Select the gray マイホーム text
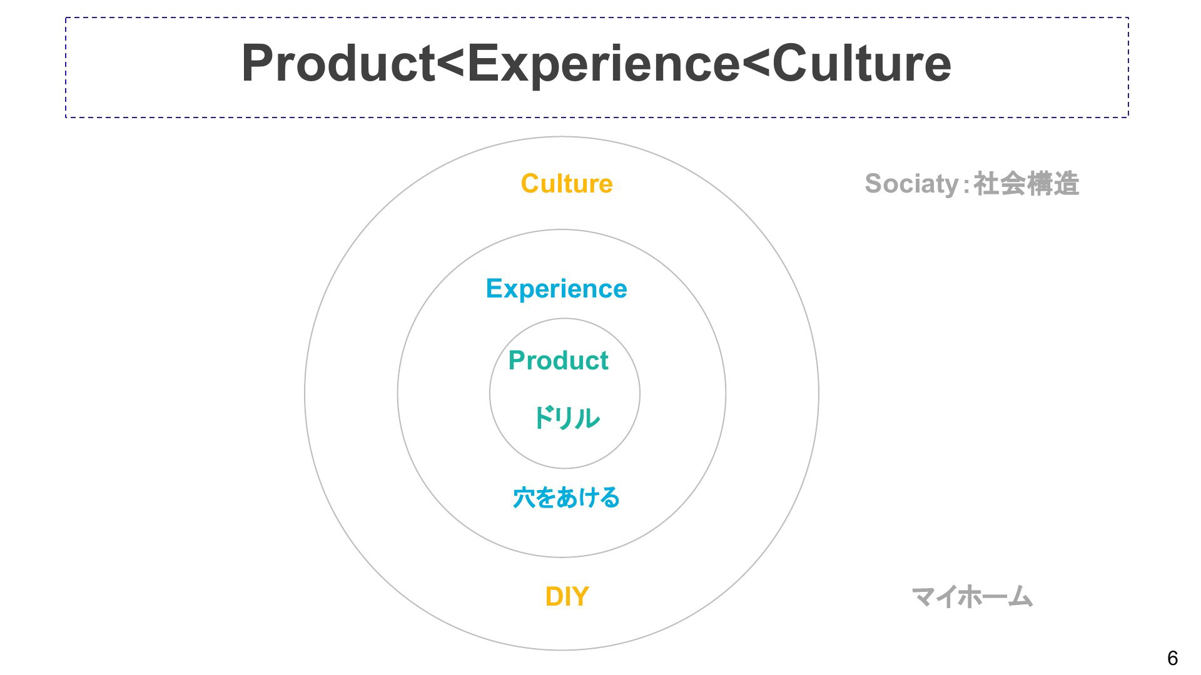The image size is (1201, 675). (x=972, y=597)
